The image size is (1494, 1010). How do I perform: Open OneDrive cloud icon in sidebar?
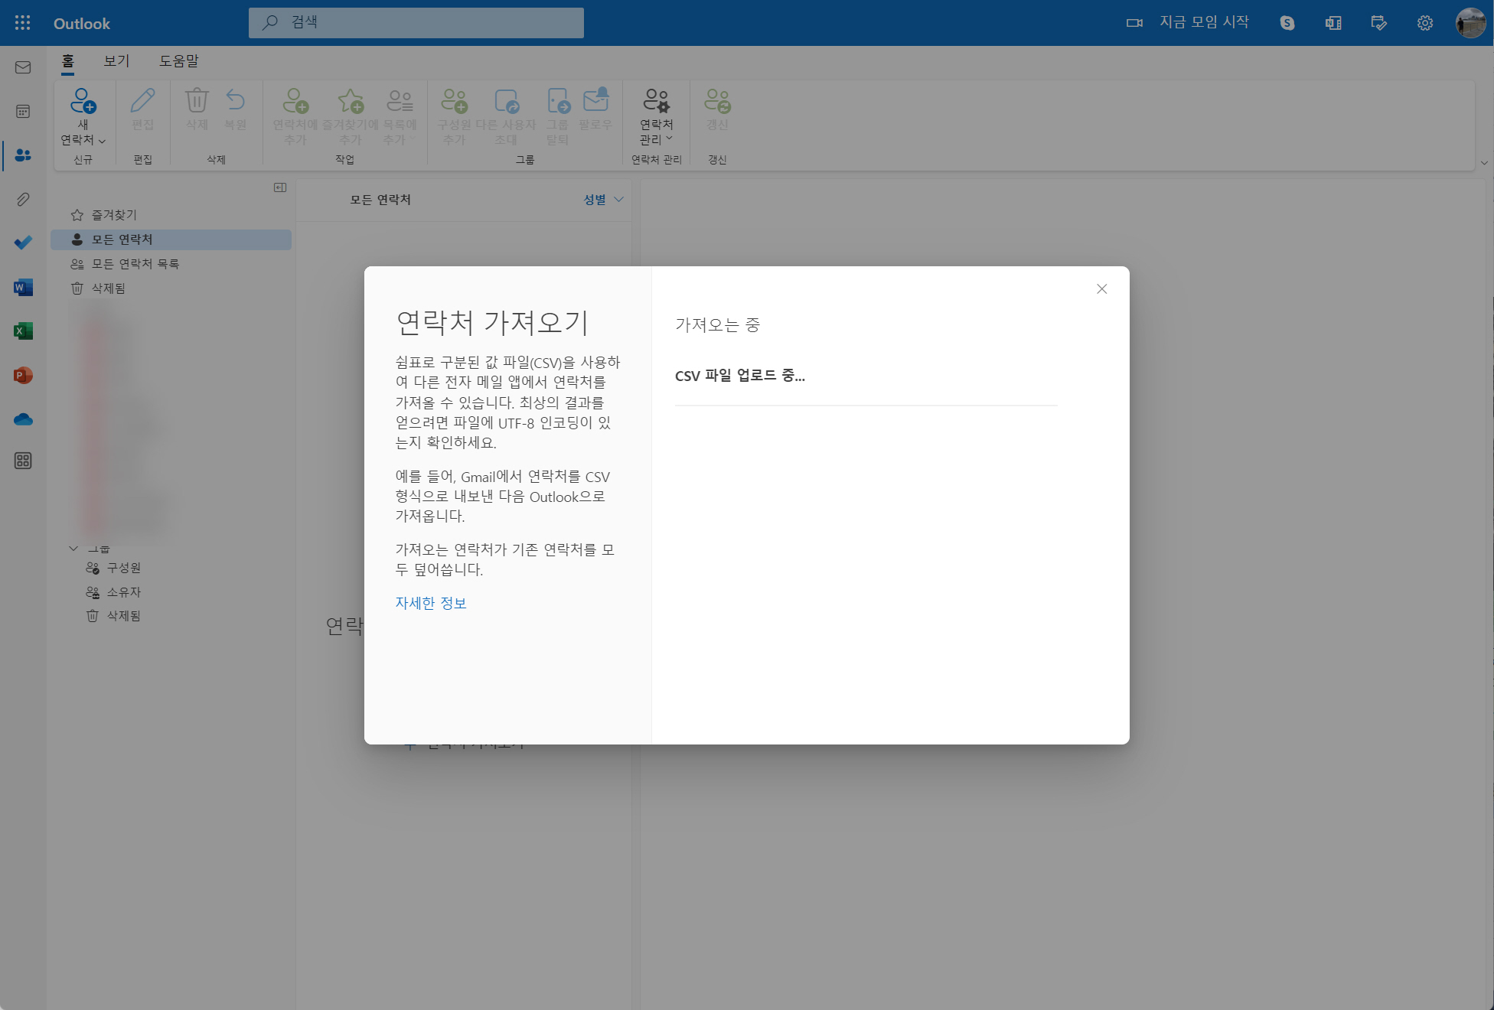[23, 419]
